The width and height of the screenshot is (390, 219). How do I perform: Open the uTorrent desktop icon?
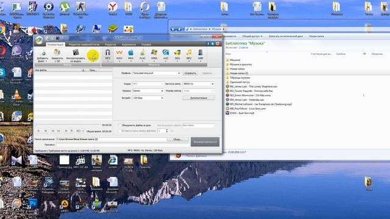[x=65, y=9]
